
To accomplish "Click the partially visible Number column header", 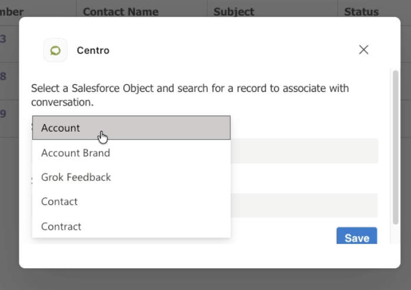I will 12,12.
